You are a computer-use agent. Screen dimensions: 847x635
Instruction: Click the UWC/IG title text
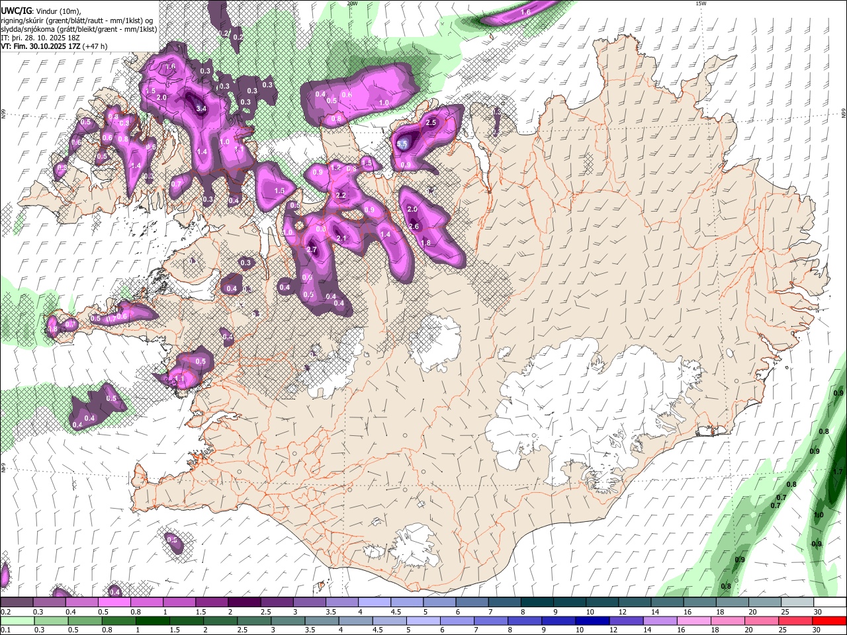click(16, 11)
